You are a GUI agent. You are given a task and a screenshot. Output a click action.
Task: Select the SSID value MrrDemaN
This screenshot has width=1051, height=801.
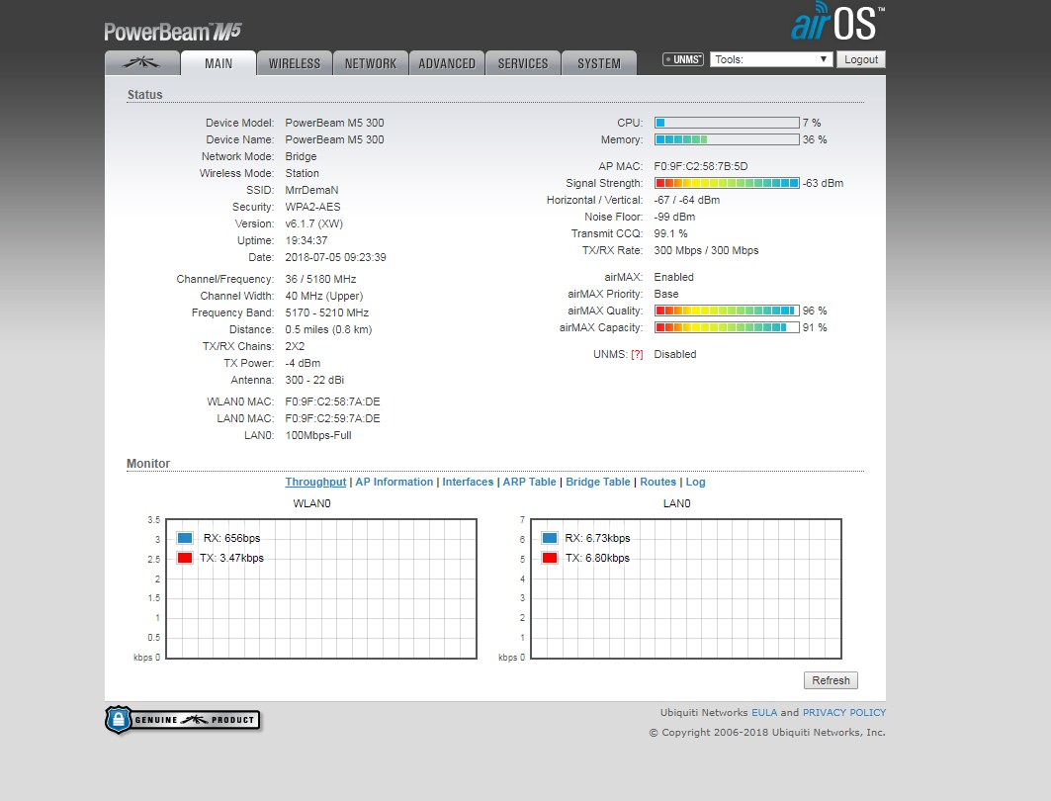(x=311, y=191)
